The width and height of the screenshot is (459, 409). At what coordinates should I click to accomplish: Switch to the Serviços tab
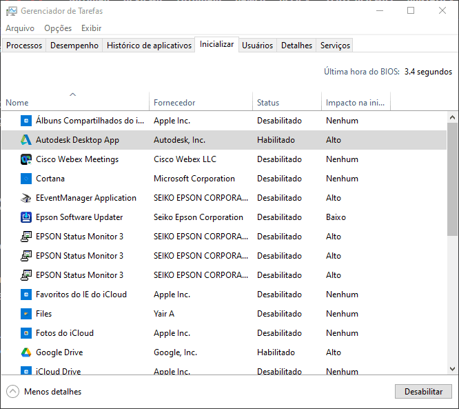click(335, 46)
